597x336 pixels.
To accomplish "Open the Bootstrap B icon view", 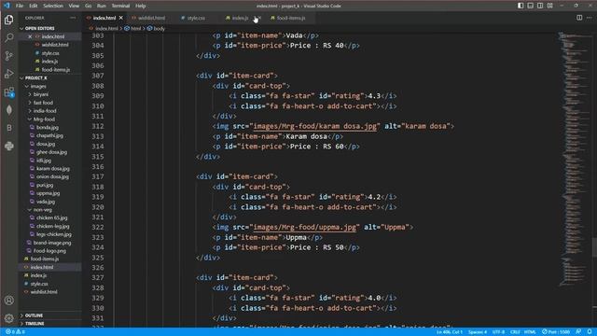I will point(8,128).
